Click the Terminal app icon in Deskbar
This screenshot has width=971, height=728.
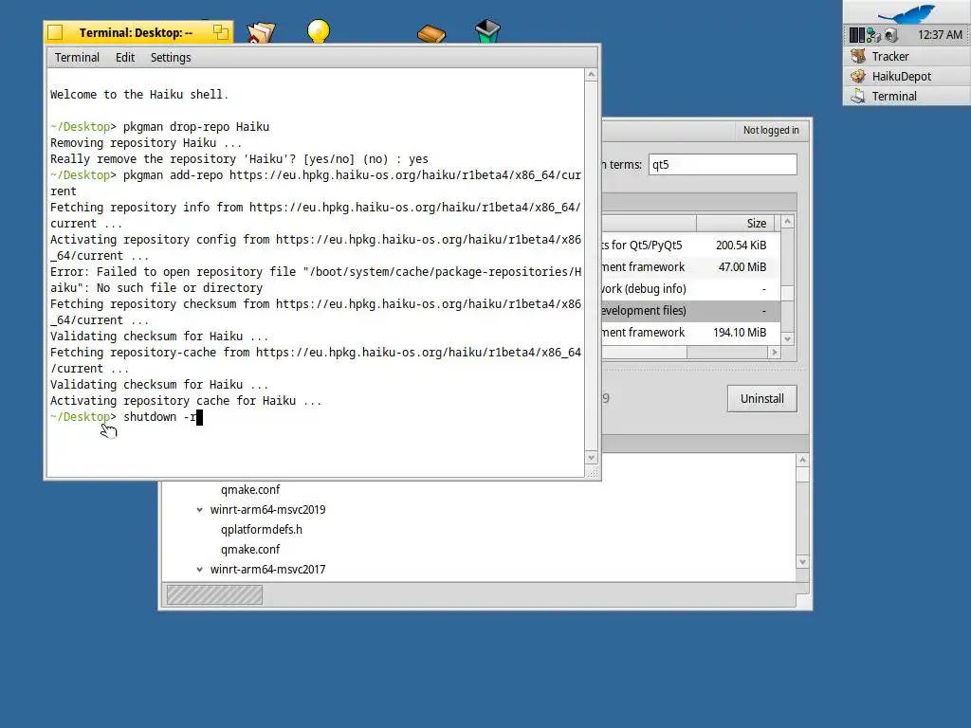(x=857, y=96)
